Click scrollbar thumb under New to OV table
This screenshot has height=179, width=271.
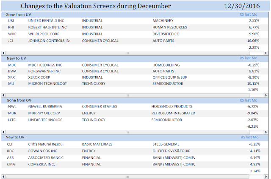128,176
